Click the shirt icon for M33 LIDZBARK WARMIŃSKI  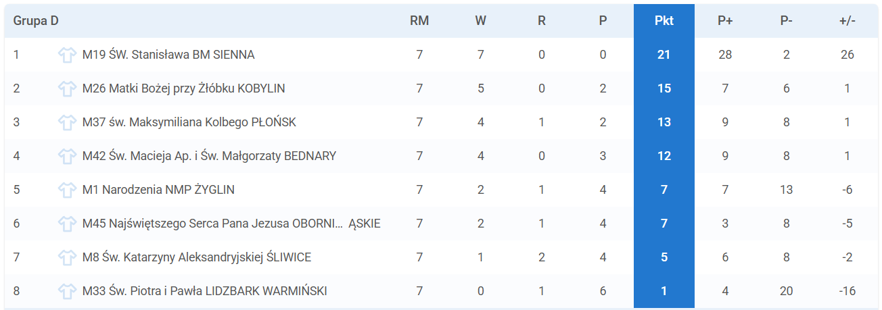tap(67, 291)
